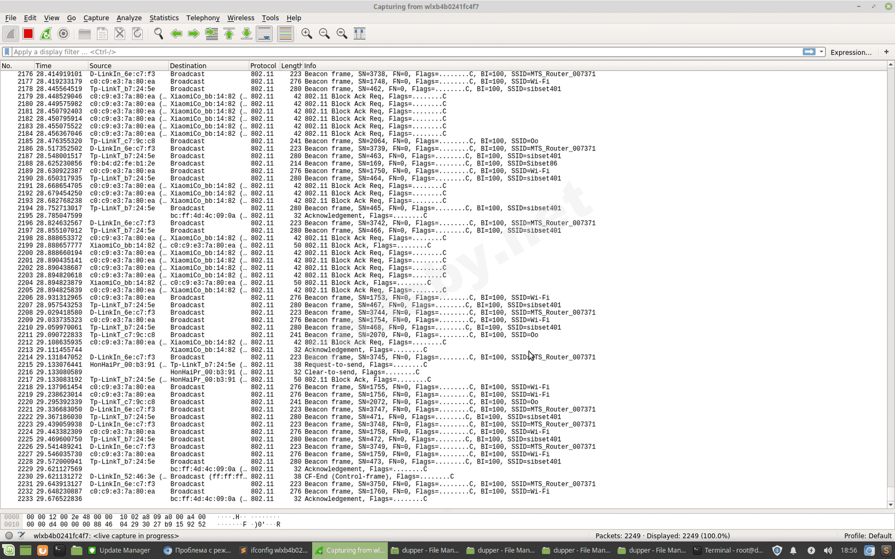Open the View menu
The height and width of the screenshot is (559, 895).
coord(51,18)
